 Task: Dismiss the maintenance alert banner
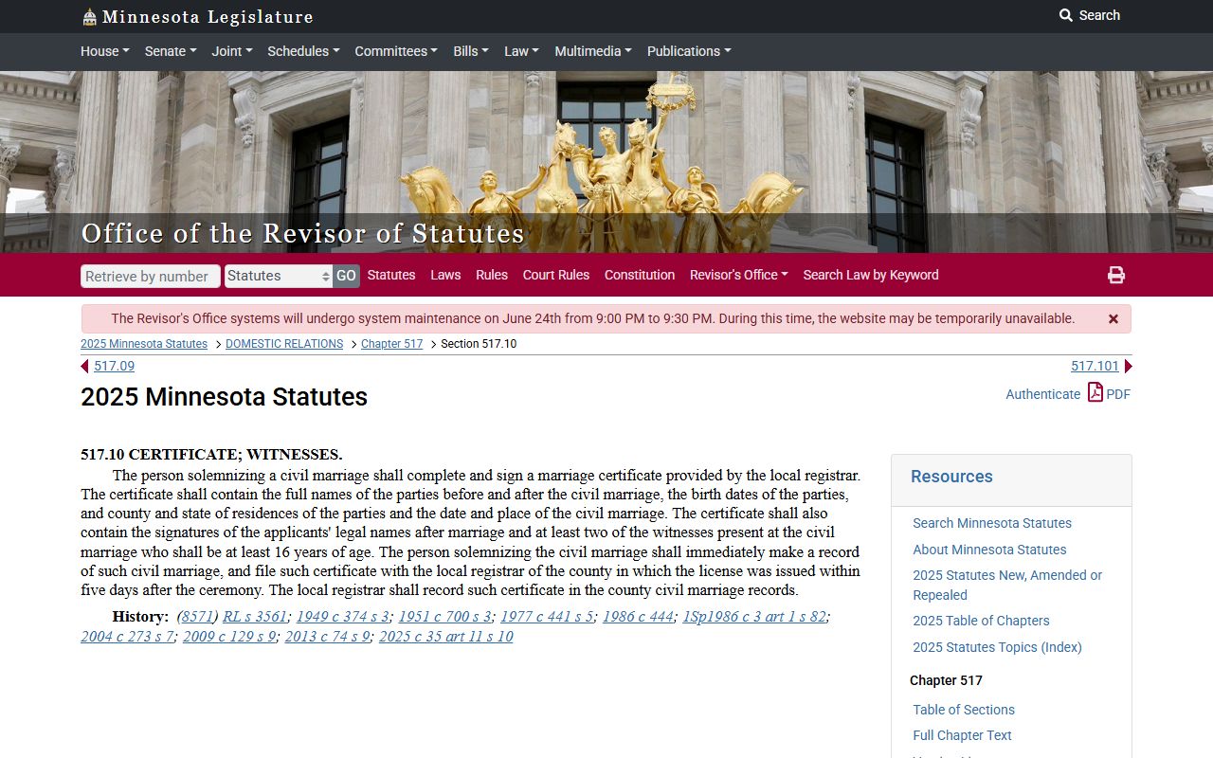[x=1113, y=319]
